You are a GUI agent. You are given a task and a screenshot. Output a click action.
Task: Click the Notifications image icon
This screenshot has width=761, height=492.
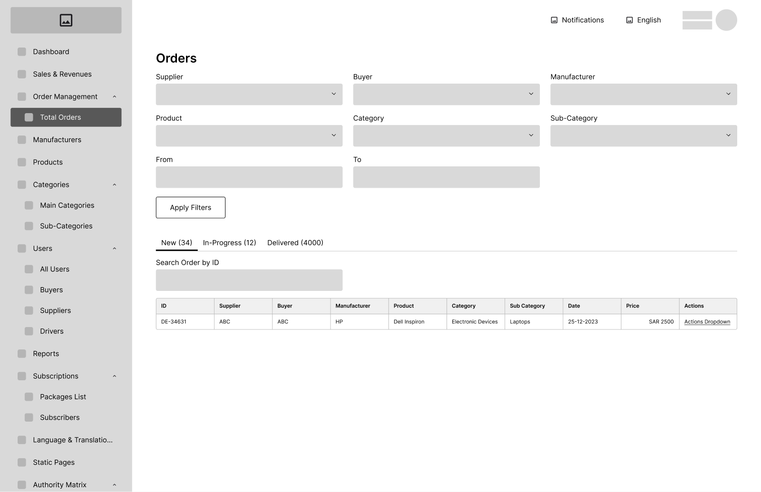point(554,20)
